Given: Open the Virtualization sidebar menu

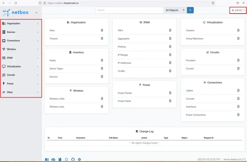Looking at the screenshot, I should [20, 66].
